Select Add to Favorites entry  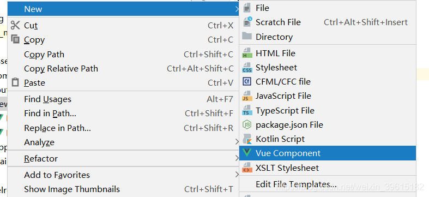[123, 175]
